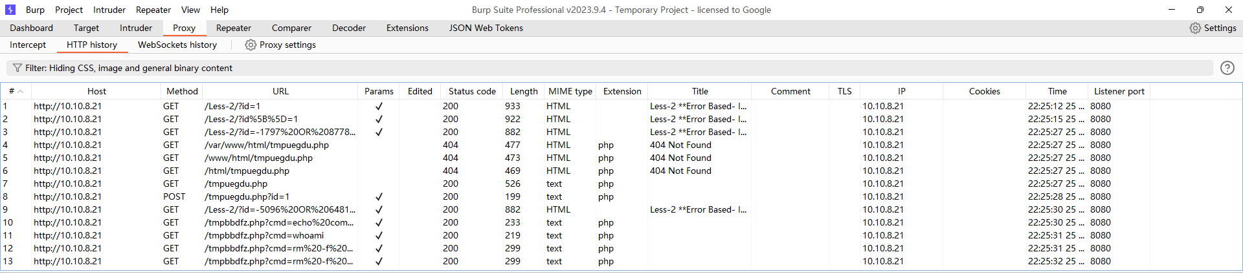Sort by the Method column header
1243x274 pixels.
click(182, 91)
